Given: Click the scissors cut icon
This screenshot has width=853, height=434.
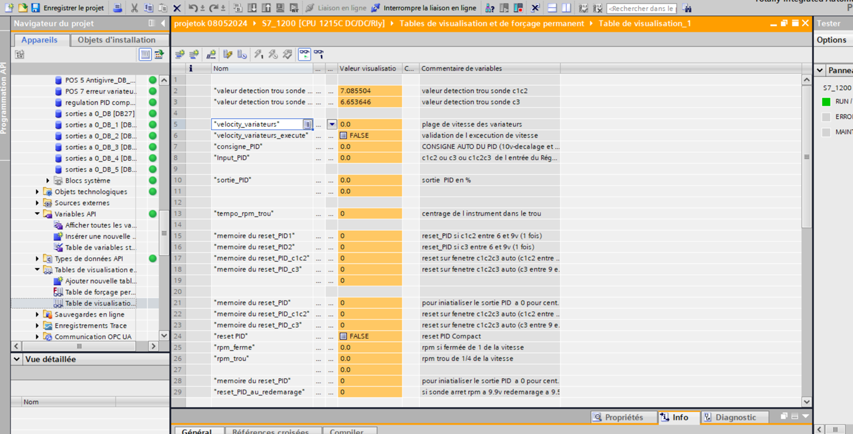Looking at the screenshot, I should click(x=134, y=8).
